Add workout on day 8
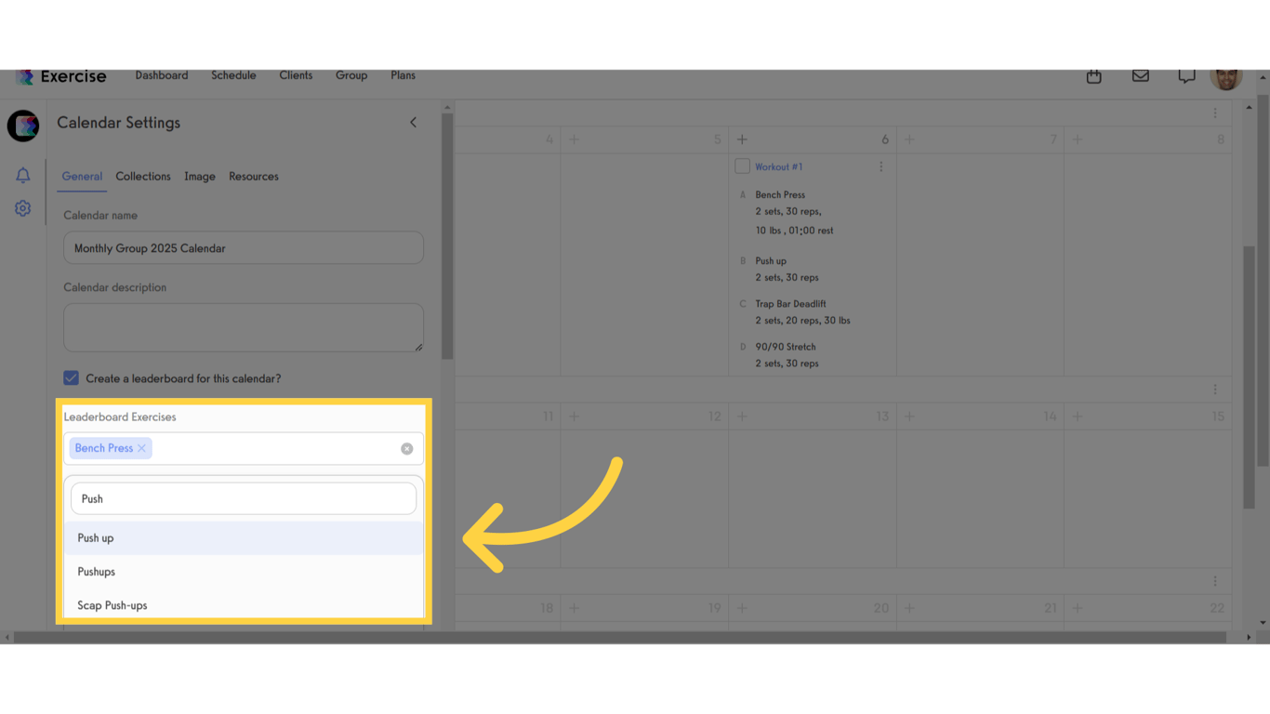Image resolution: width=1270 pixels, height=714 pixels. [1078, 139]
